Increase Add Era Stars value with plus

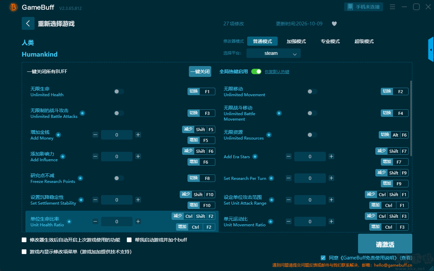[331, 157]
